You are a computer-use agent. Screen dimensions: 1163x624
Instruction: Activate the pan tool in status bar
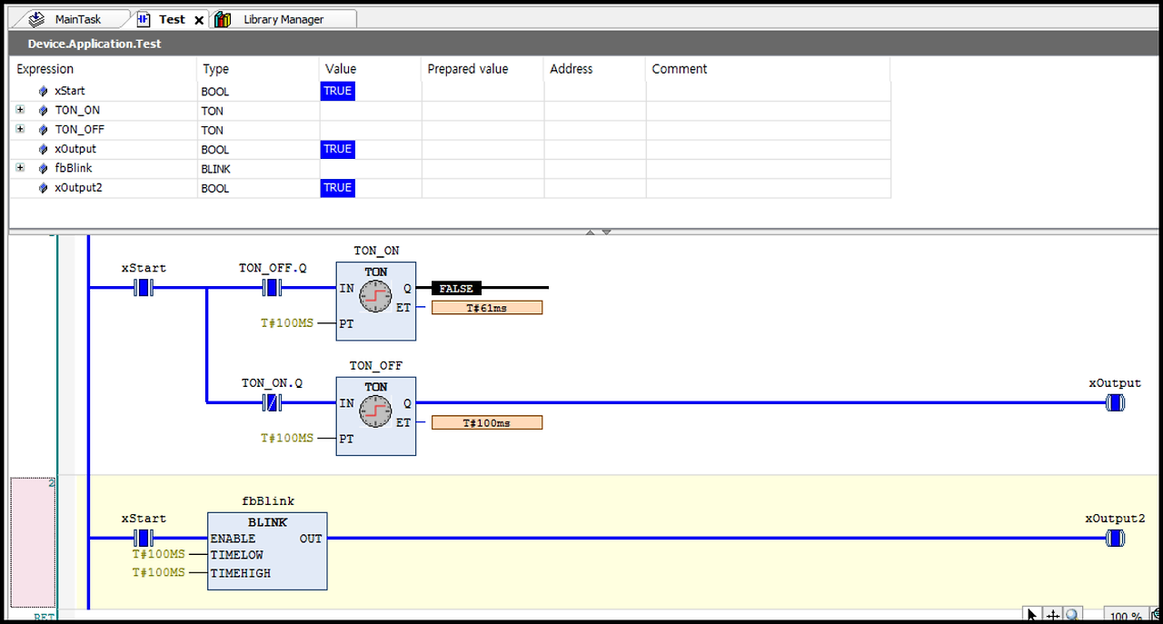(1052, 614)
